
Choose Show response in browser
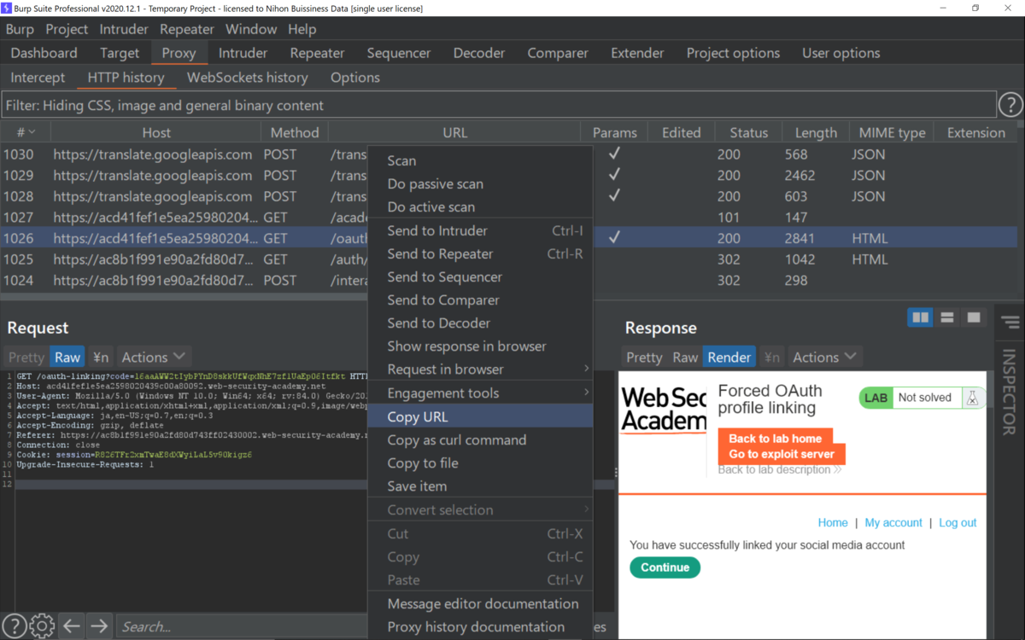[x=480, y=346]
